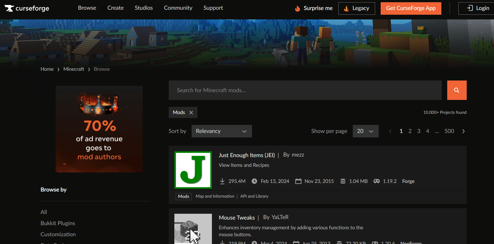
Task: Click the 70% ad revenue banner
Action: (x=99, y=129)
